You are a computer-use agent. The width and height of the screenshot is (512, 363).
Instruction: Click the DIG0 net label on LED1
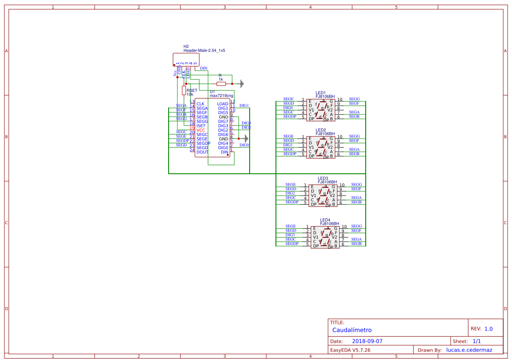[288, 107]
